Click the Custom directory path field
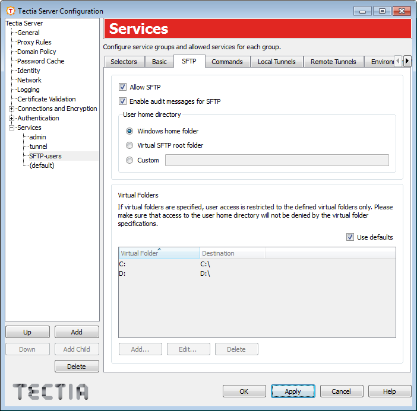 point(277,160)
